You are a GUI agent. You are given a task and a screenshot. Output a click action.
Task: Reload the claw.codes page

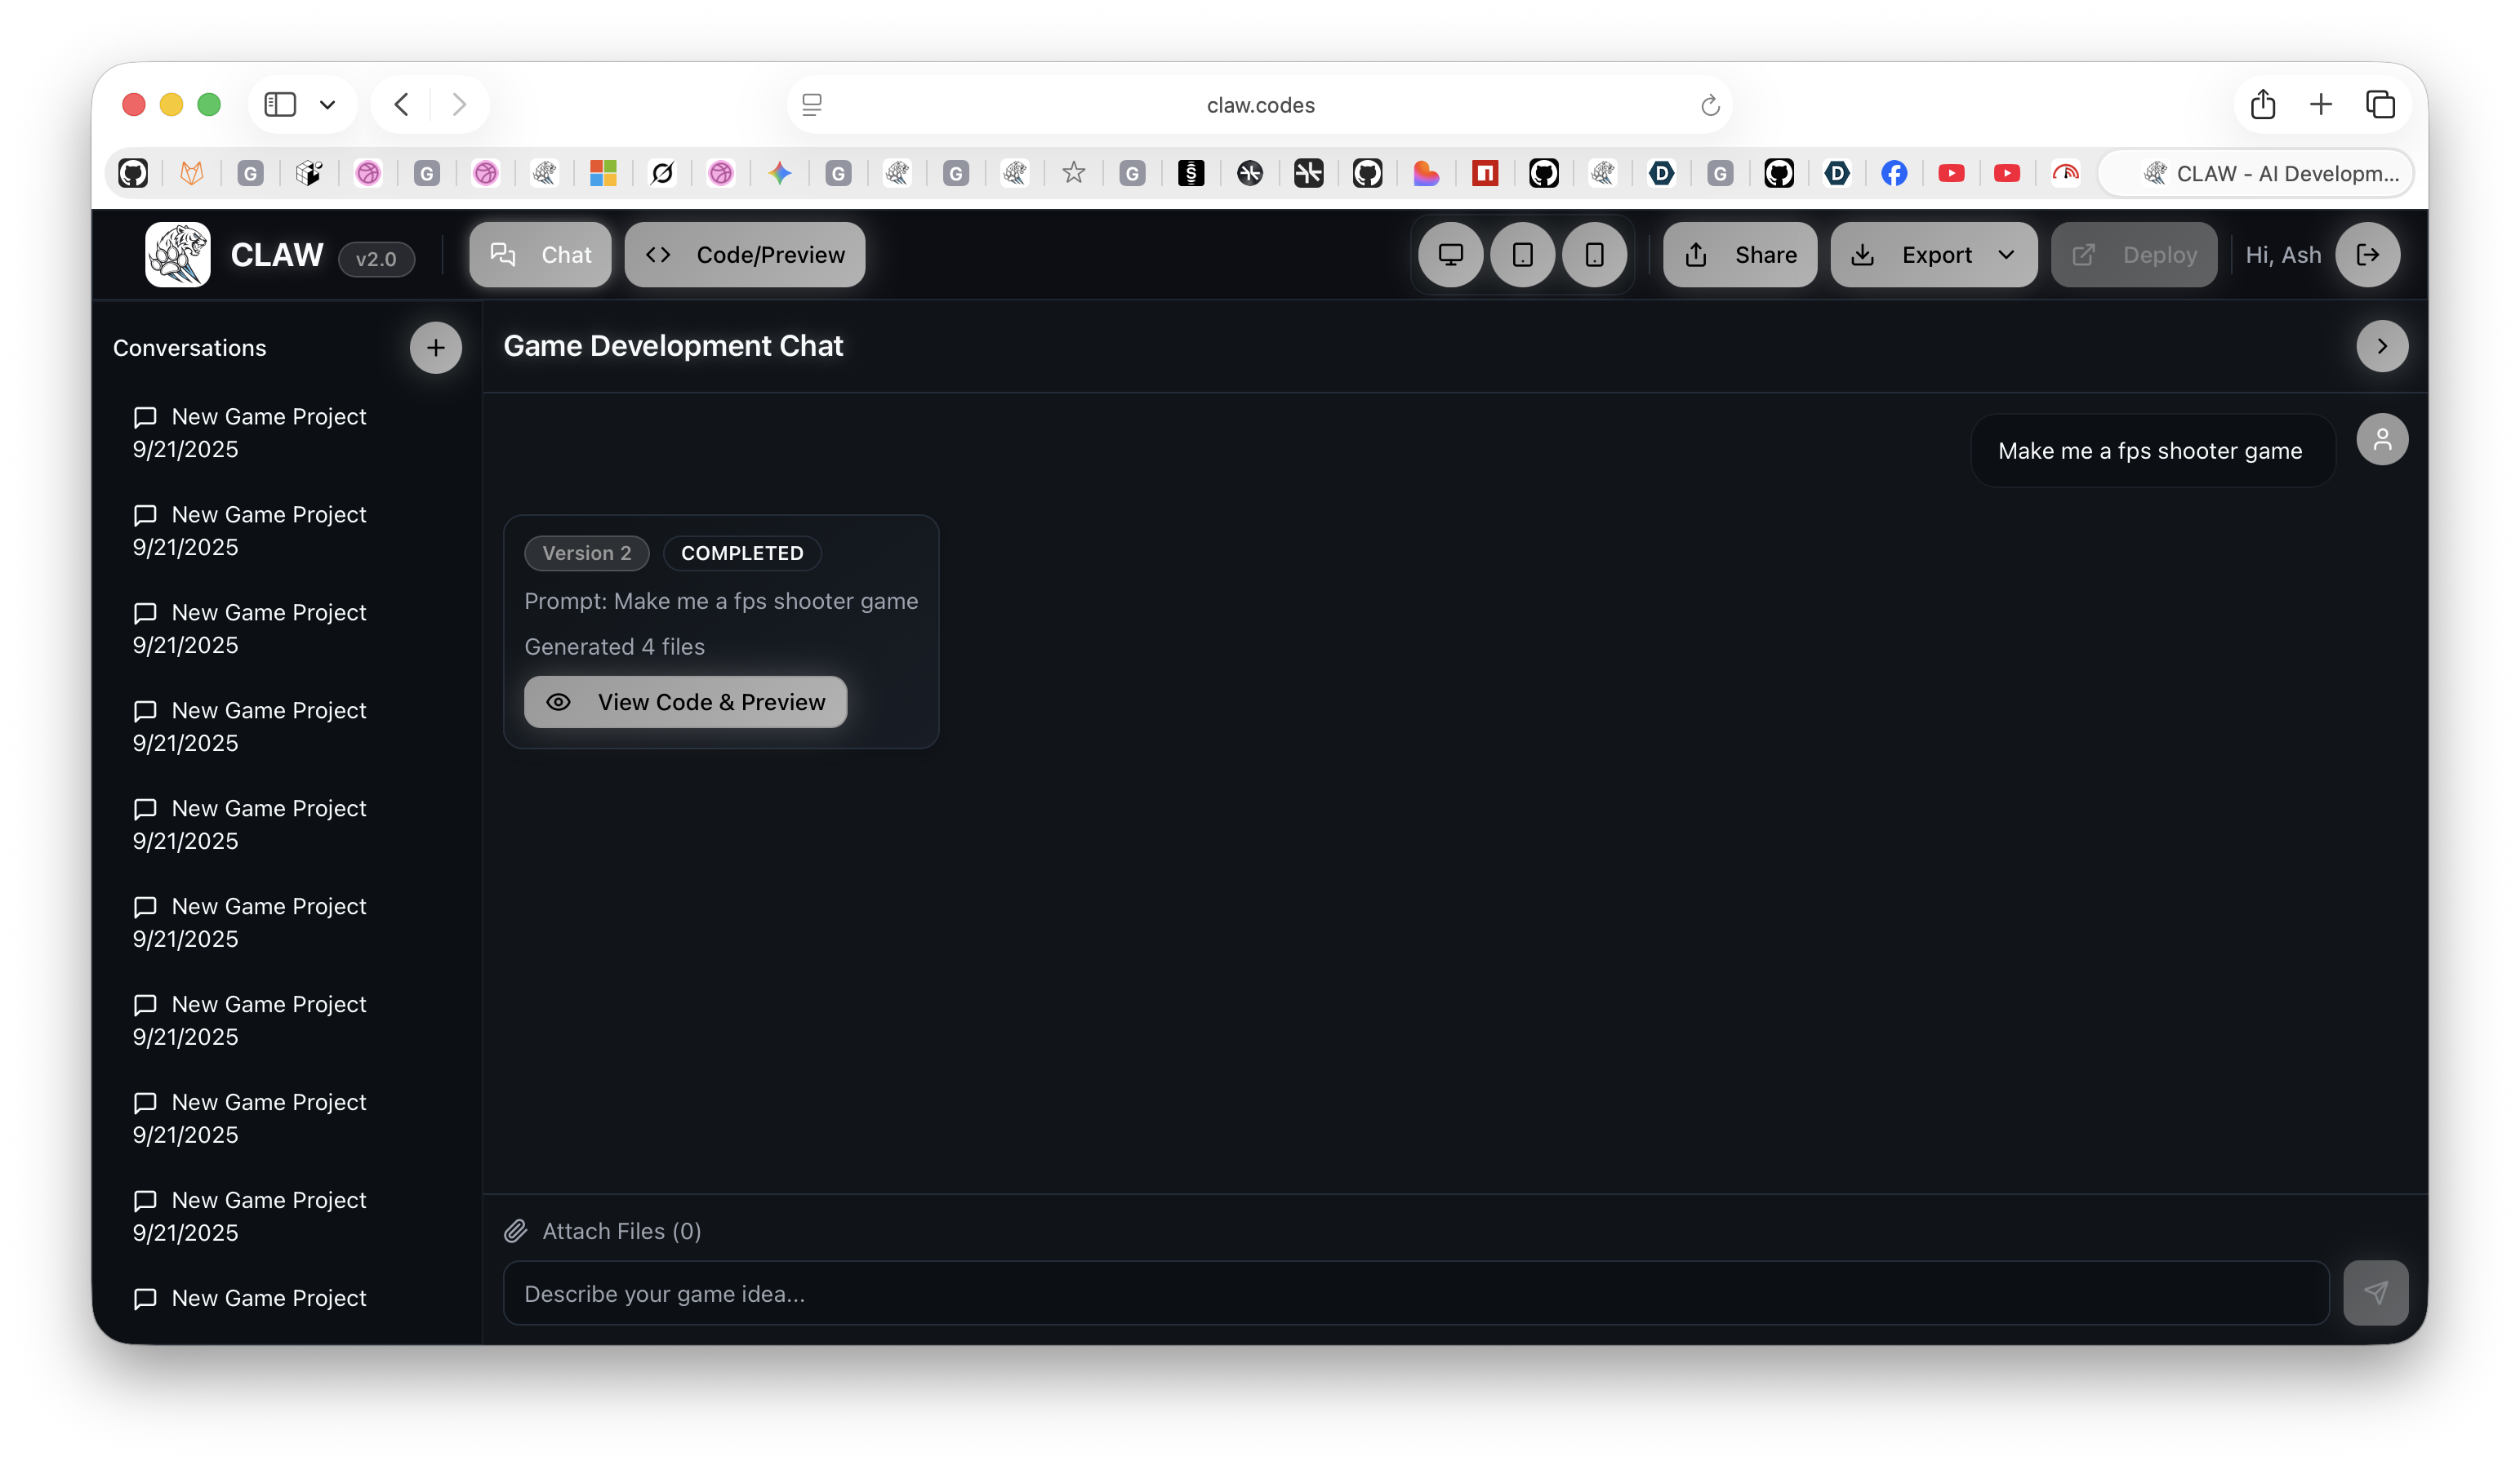coord(1710,105)
